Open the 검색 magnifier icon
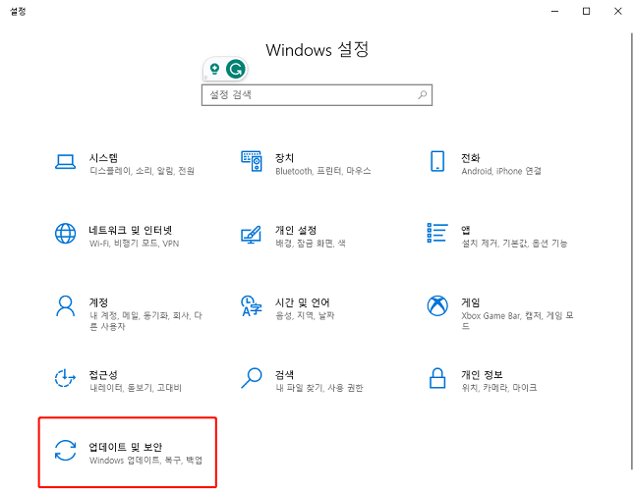 click(252, 378)
